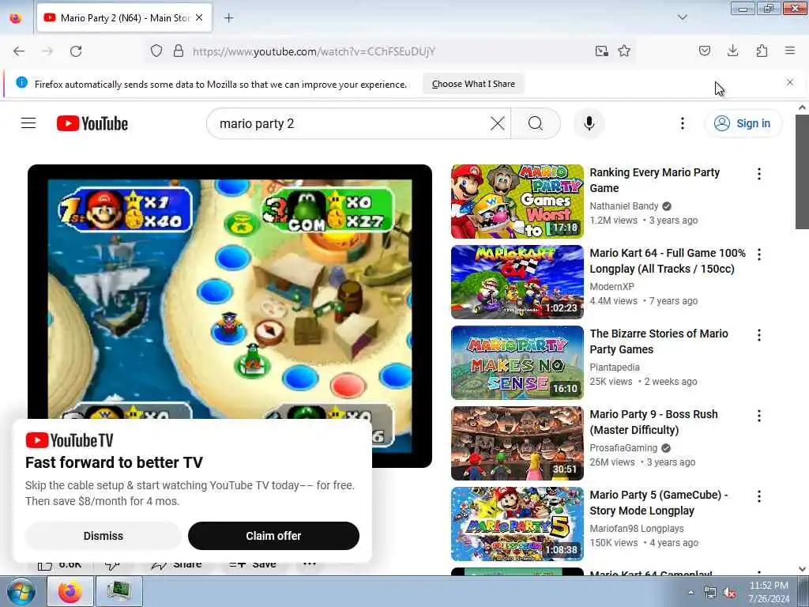Open options for Mario Party 9 Boss Rush
The width and height of the screenshot is (809, 607).
759,416
